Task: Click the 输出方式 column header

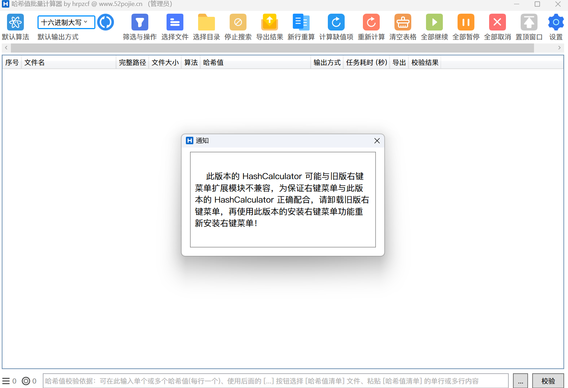Action: (x=327, y=62)
